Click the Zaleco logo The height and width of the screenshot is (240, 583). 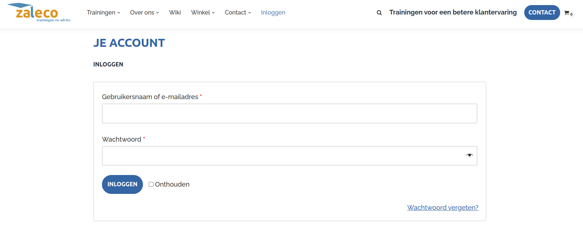coord(38,13)
